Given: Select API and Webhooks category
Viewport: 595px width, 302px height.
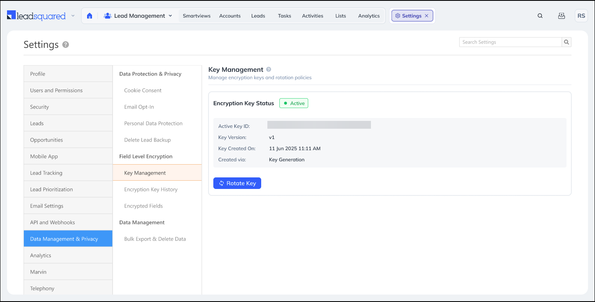Looking at the screenshot, I should (x=52, y=222).
